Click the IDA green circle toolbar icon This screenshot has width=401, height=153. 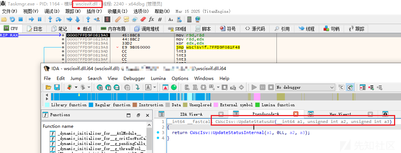[174, 88]
